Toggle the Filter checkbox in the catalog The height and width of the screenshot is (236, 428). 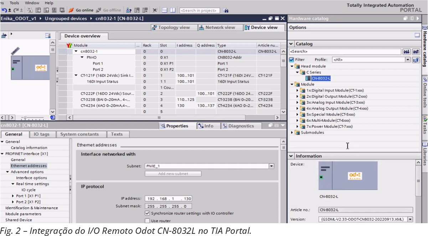coord(291,60)
